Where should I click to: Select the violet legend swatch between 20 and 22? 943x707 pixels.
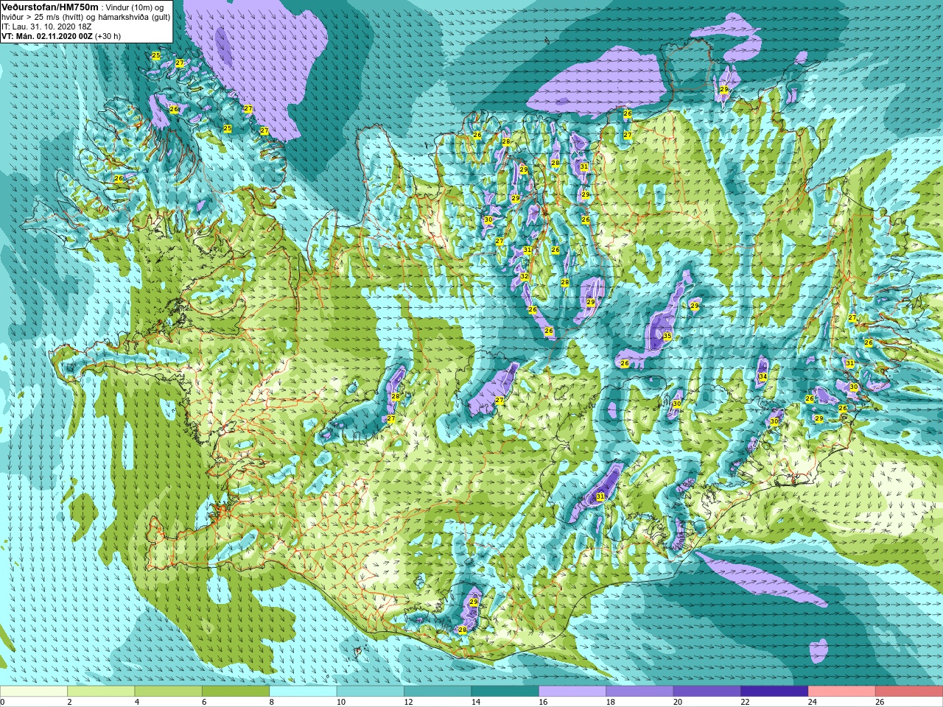click(x=707, y=692)
